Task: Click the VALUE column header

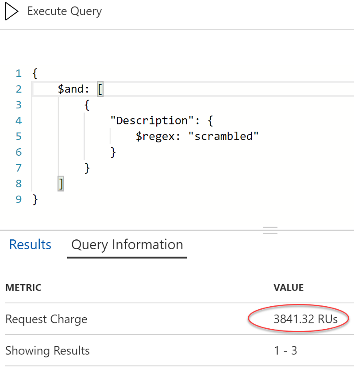Action: click(289, 287)
